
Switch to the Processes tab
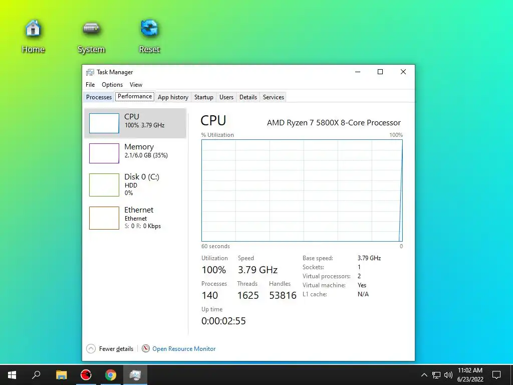99,97
